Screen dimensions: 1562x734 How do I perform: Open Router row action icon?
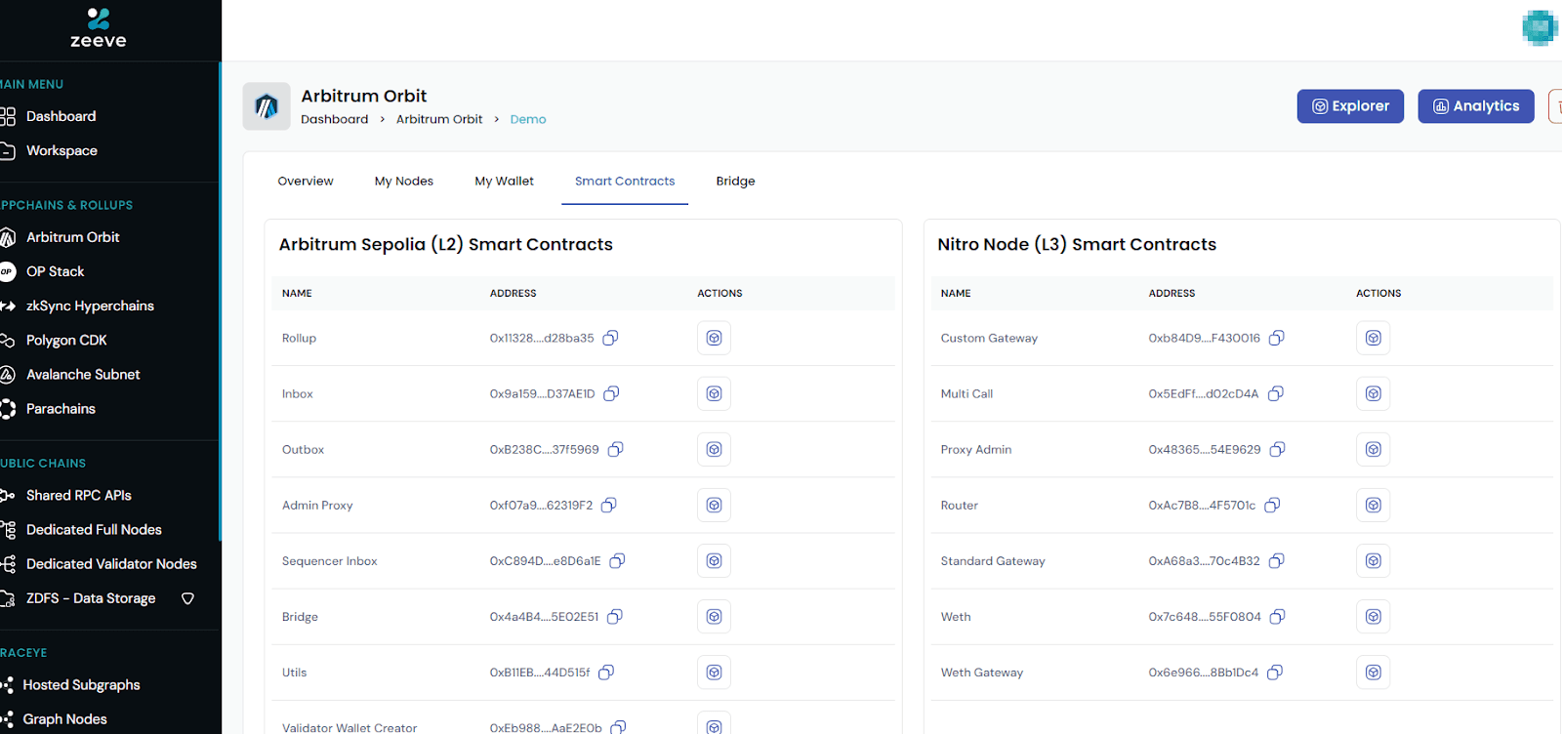pos(1374,505)
